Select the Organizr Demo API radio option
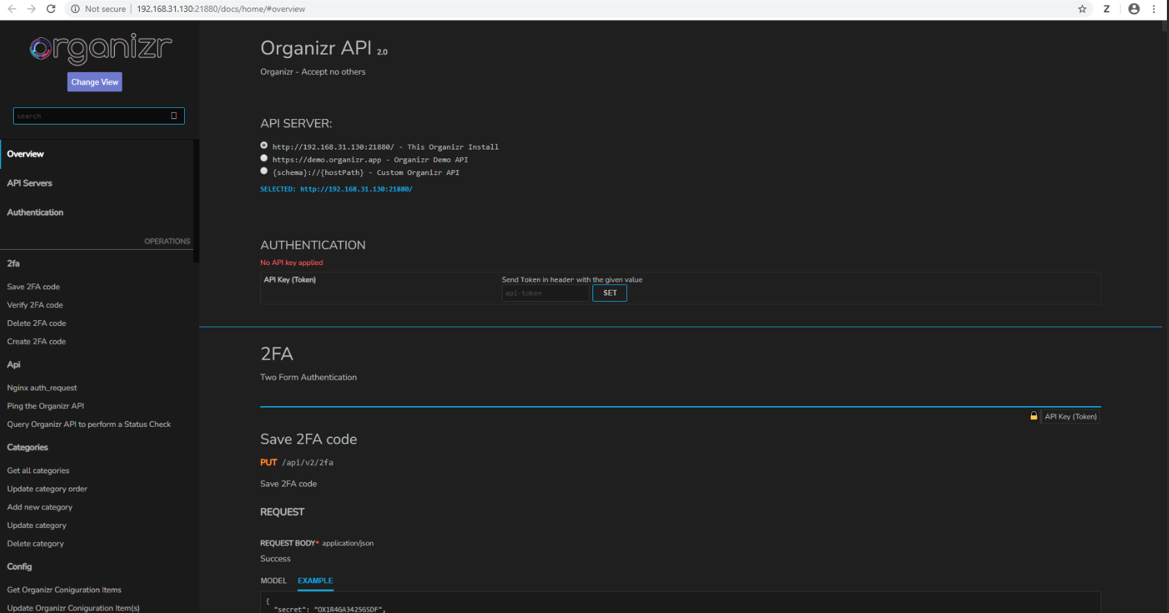1169x613 pixels. tap(264, 158)
